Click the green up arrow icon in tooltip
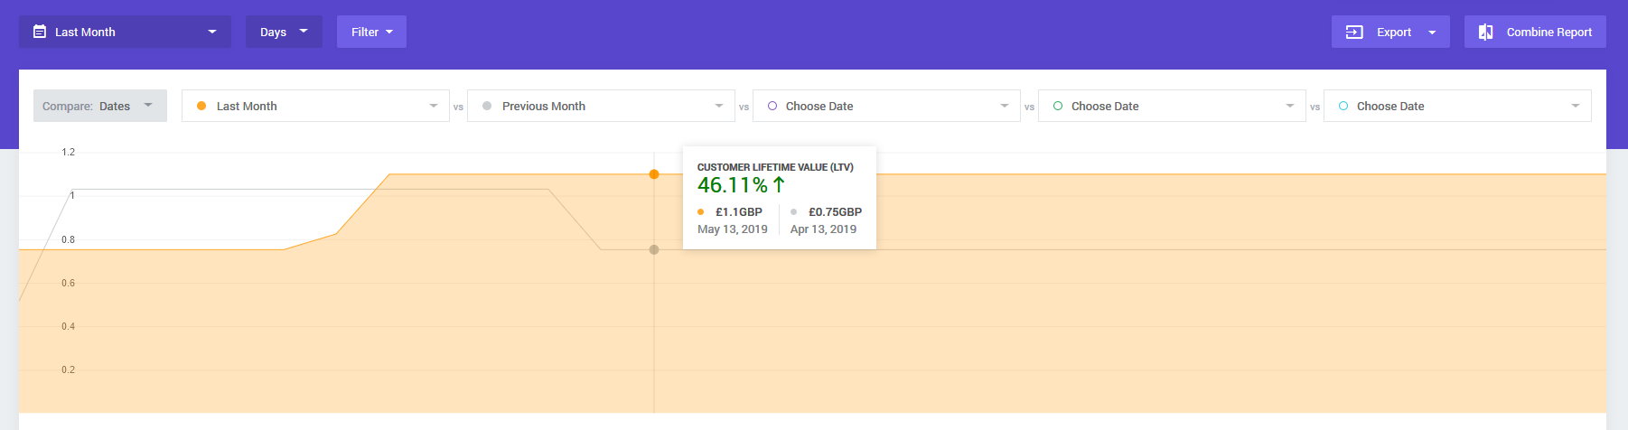The height and width of the screenshot is (430, 1628). tap(779, 184)
